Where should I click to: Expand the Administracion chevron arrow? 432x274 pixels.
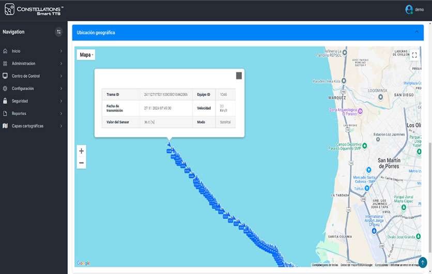(x=61, y=64)
